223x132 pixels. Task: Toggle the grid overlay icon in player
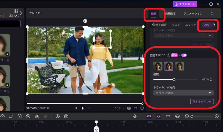pyautogui.click(x=135, y=108)
